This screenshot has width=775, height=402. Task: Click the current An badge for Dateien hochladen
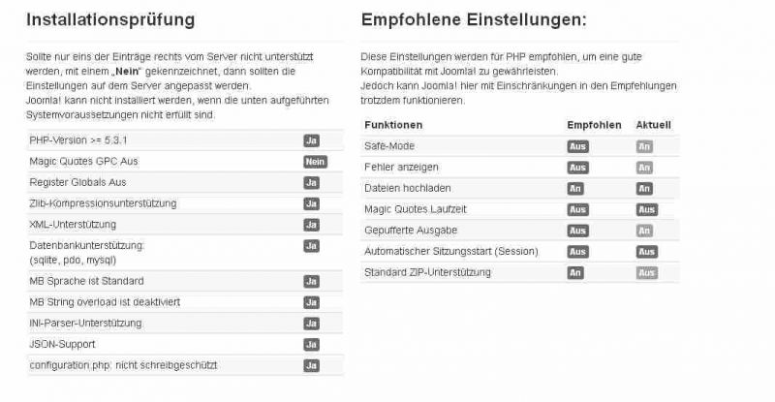644,188
